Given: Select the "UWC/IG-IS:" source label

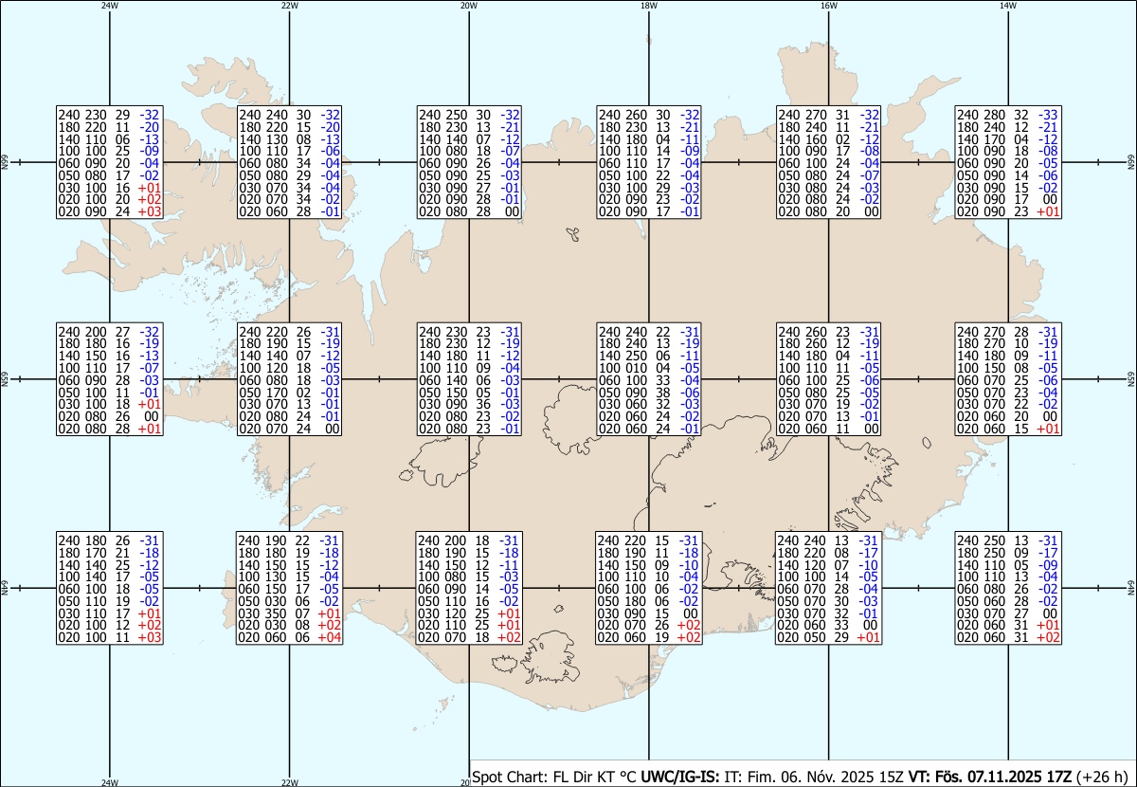Looking at the screenshot, I should pyautogui.click(x=680, y=776).
